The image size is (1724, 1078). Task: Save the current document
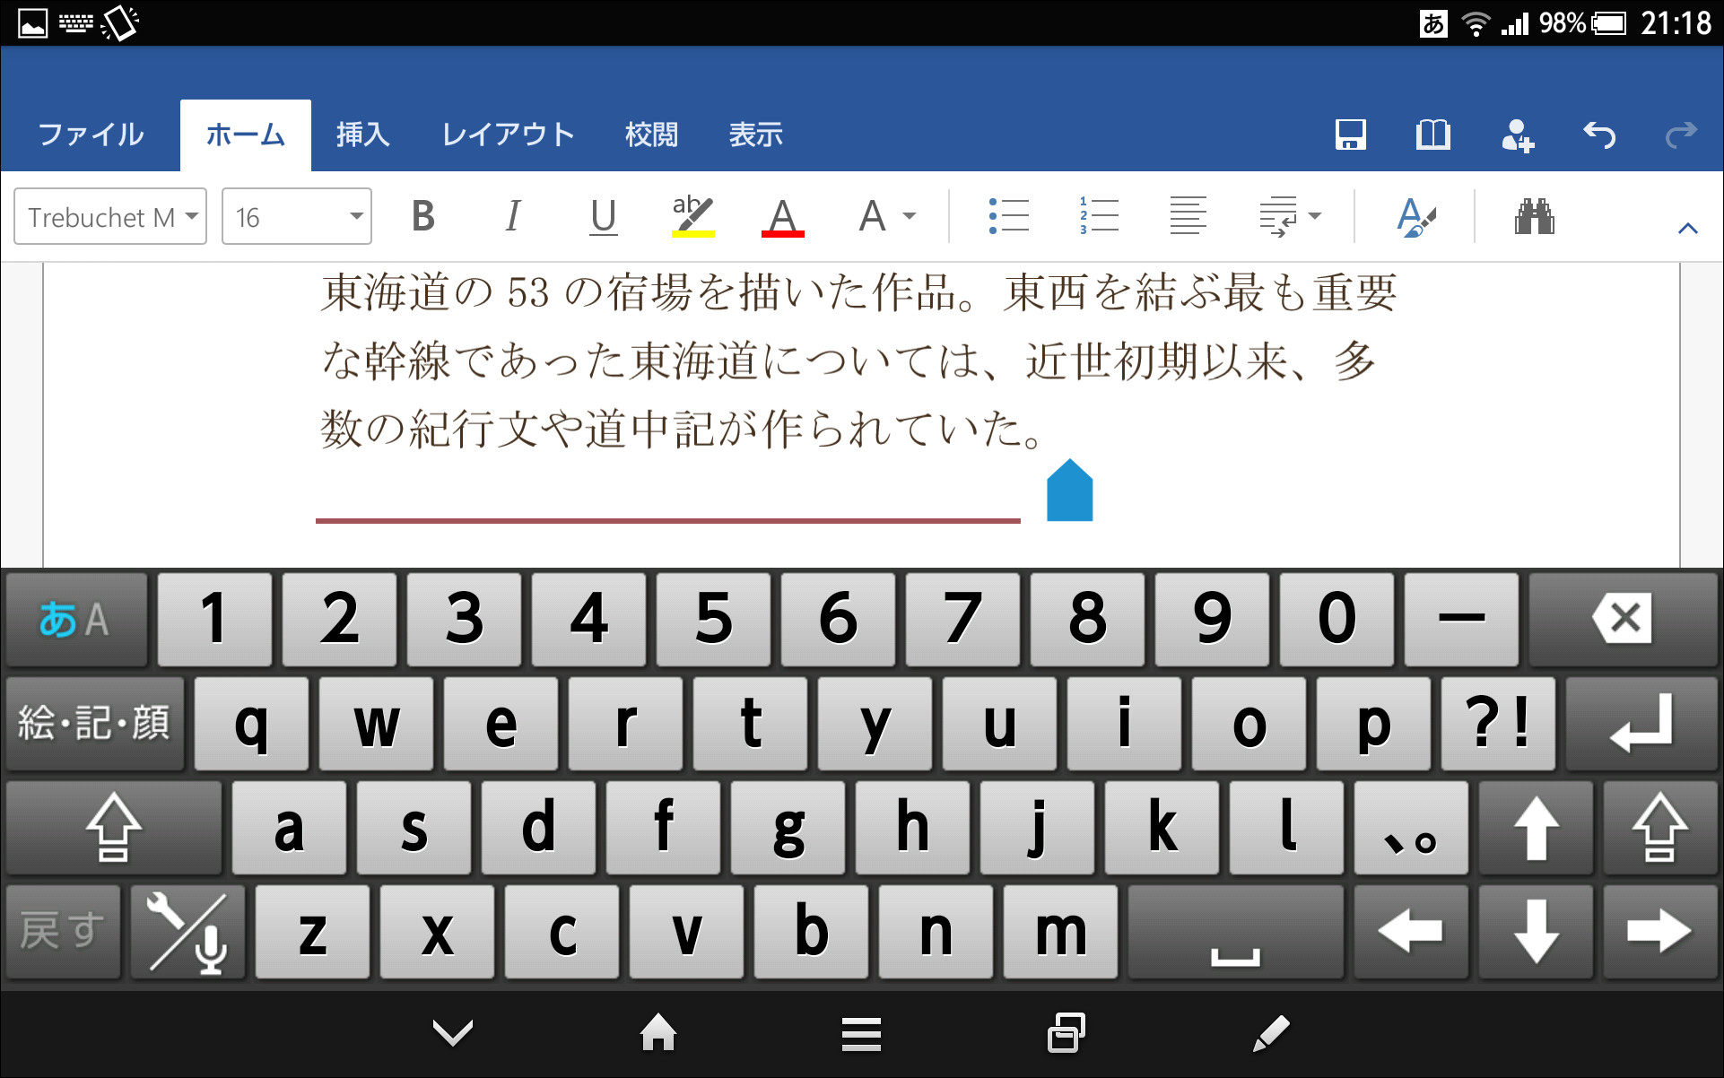pos(1350,135)
